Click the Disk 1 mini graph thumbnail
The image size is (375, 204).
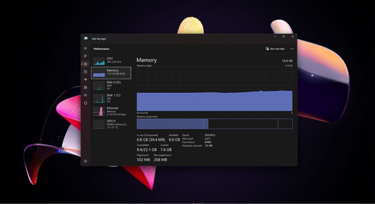pos(99,98)
